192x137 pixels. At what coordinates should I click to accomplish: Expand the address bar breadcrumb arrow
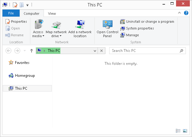tap(44, 51)
